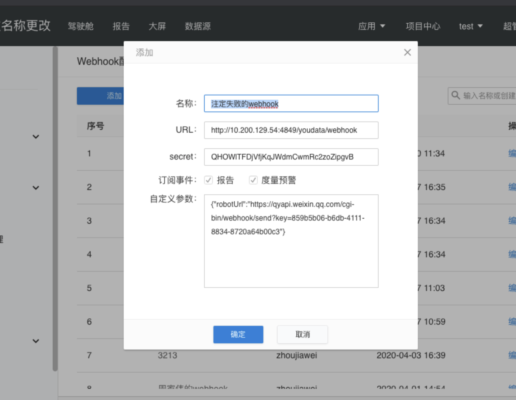Open the 应用 dropdown menu

pyautogui.click(x=371, y=26)
